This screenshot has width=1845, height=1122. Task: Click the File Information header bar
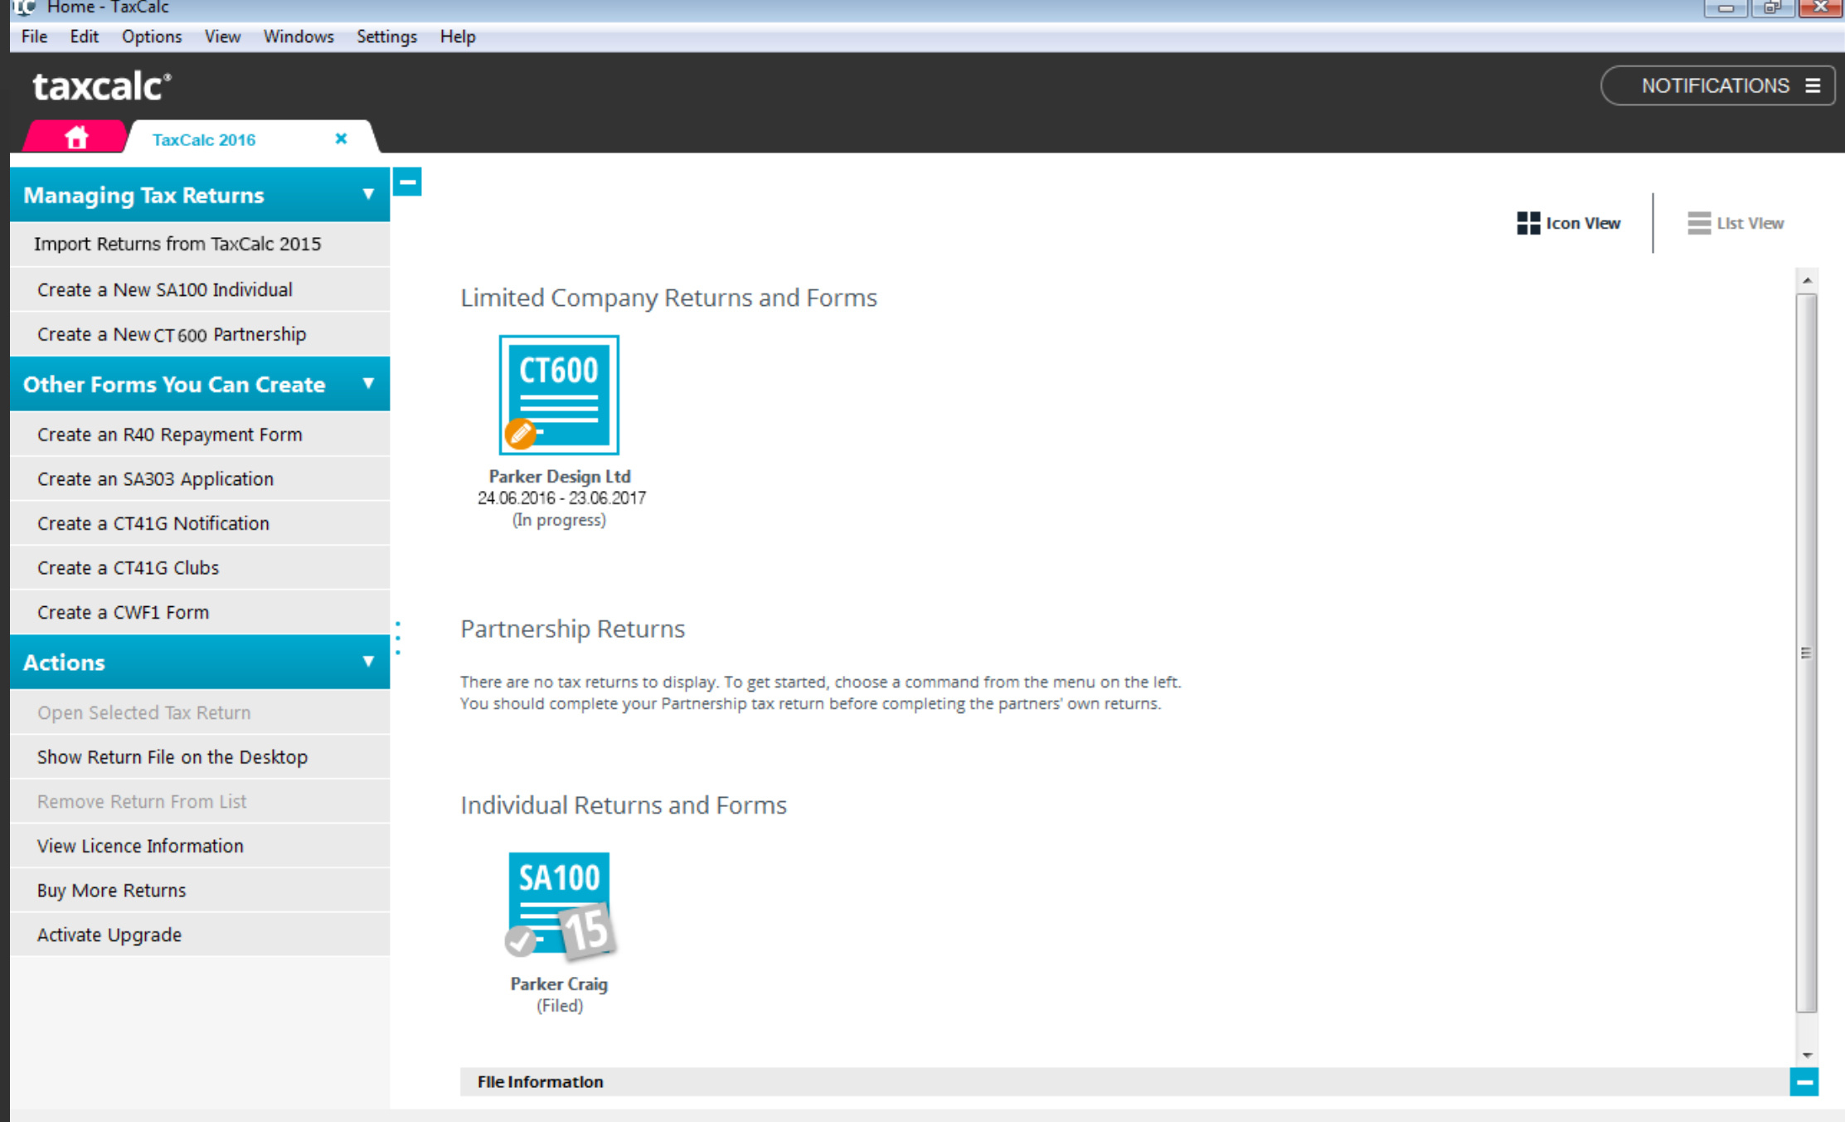click(x=1124, y=1081)
